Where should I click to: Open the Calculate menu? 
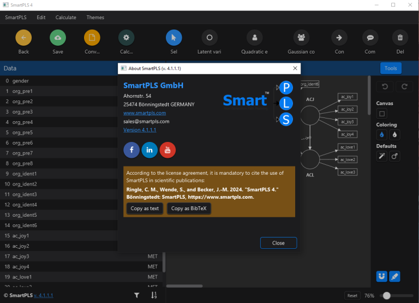point(65,17)
